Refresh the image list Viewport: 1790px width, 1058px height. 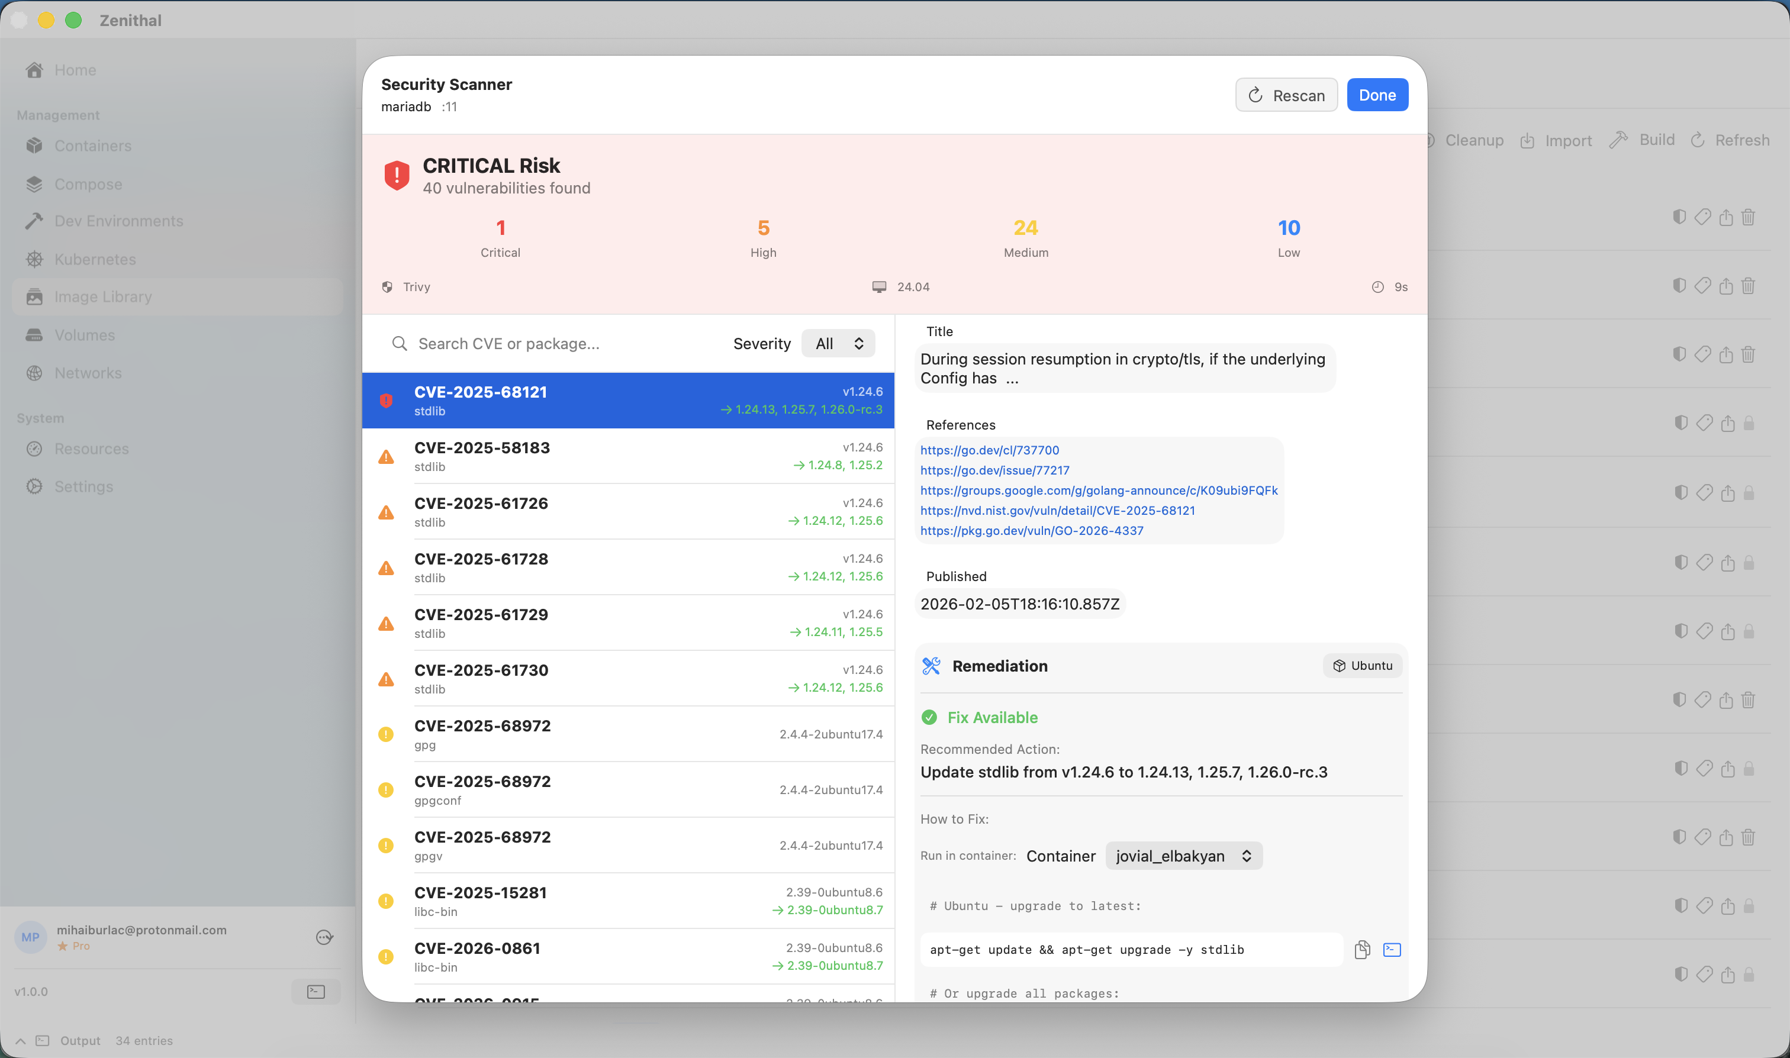click(x=1730, y=139)
